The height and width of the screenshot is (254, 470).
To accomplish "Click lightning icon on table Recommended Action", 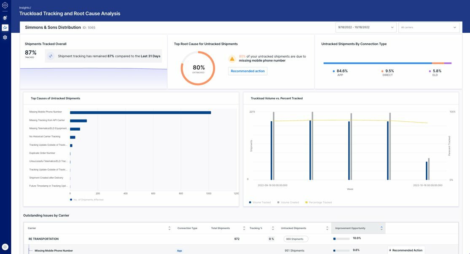I will pyautogui.click(x=390, y=250).
